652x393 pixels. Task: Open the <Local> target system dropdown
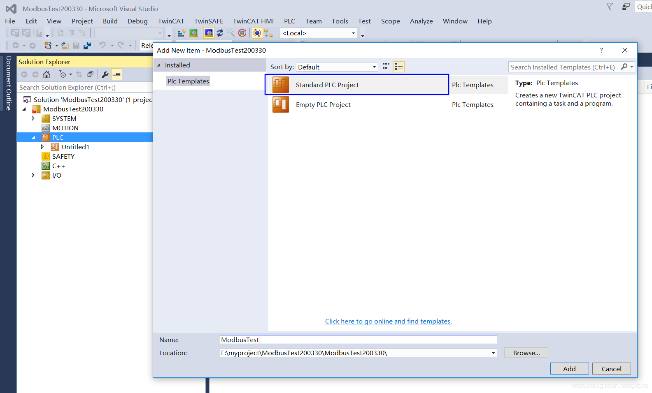click(x=318, y=33)
